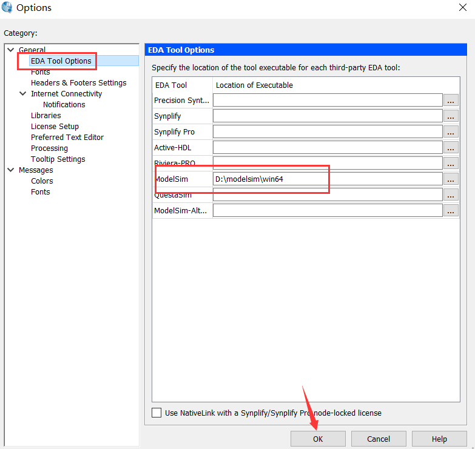Collapse the Internet Connectivity node
Screen dimensions: 475x449
tap(22, 93)
